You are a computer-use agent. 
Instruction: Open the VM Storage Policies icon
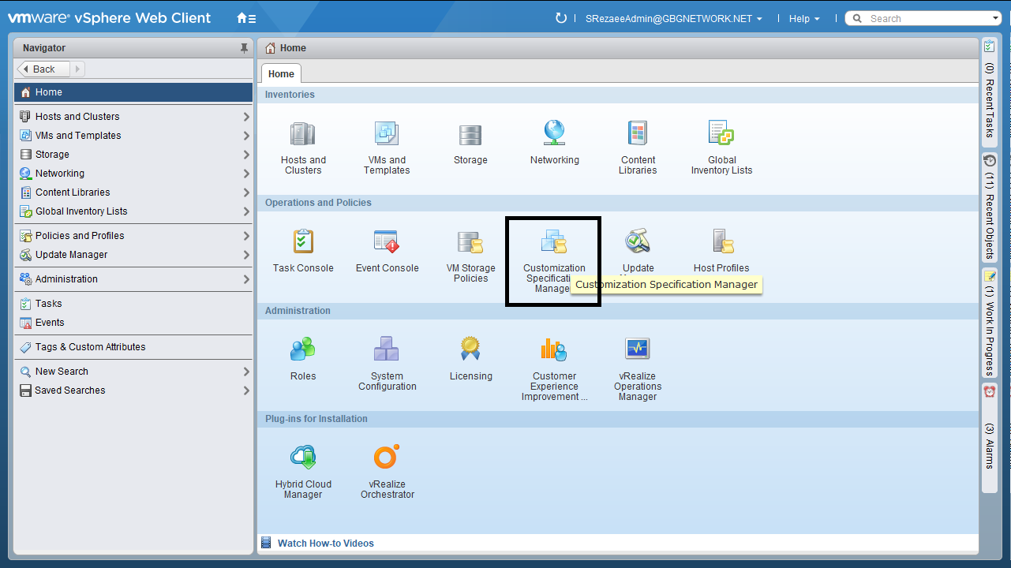pyautogui.click(x=470, y=244)
